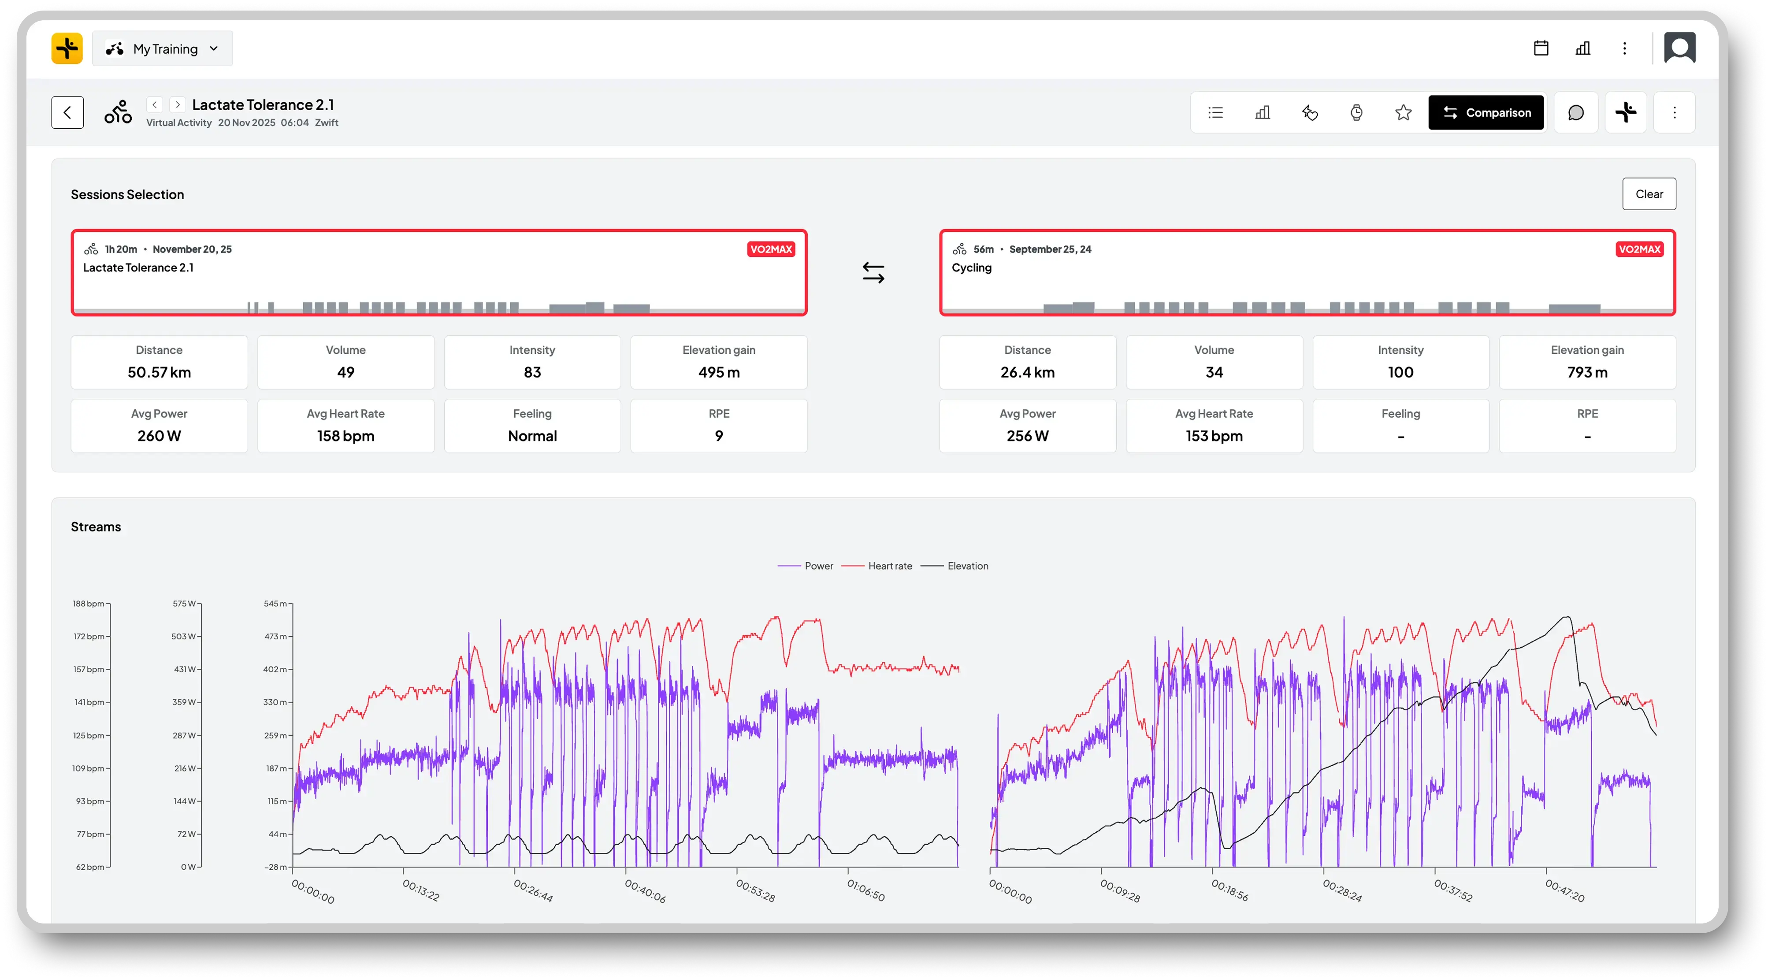Viewport: 1768px width, 979px height.
Task: Mark activity as favorite with star
Action: [1403, 112]
